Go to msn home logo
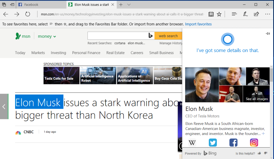 click(23, 36)
